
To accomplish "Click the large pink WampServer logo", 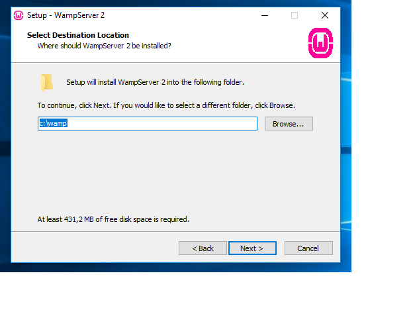I will coord(320,43).
